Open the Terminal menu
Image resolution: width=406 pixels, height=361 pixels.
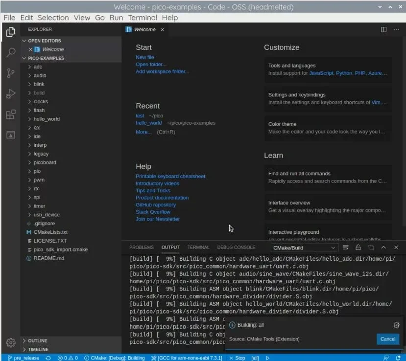click(x=143, y=18)
